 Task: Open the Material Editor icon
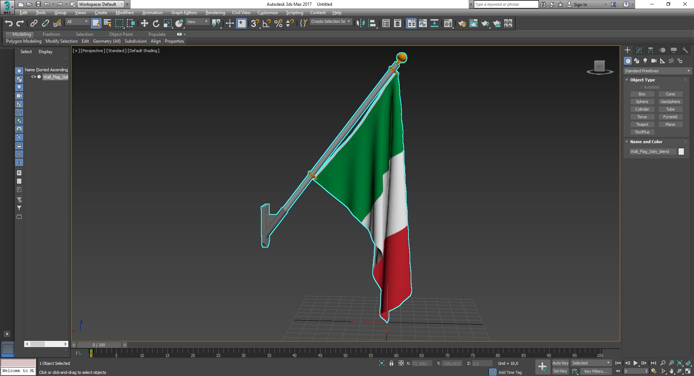point(448,23)
